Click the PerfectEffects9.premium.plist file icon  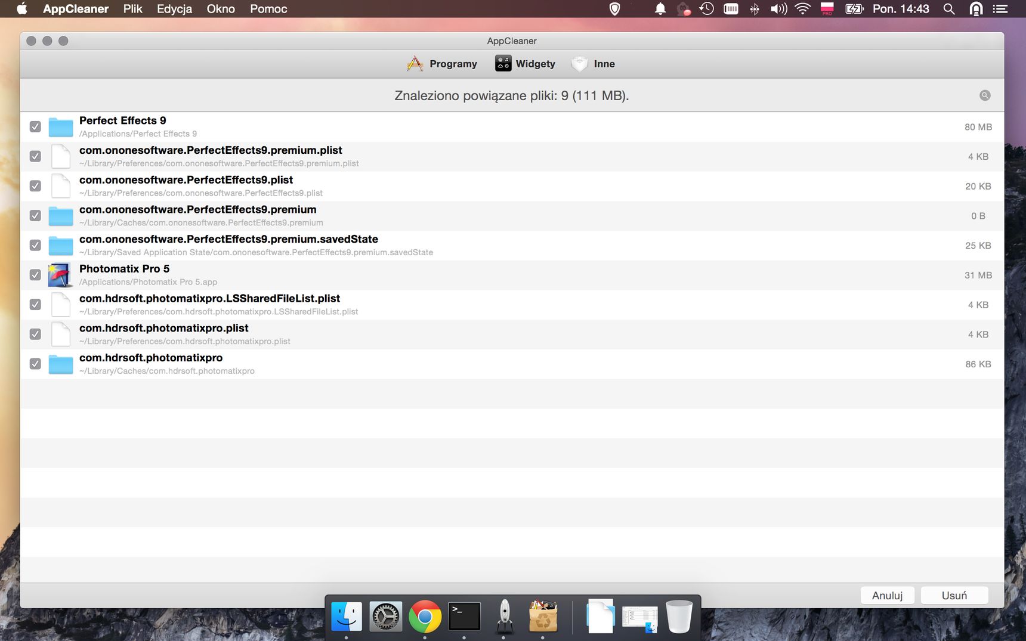[60, 156]
